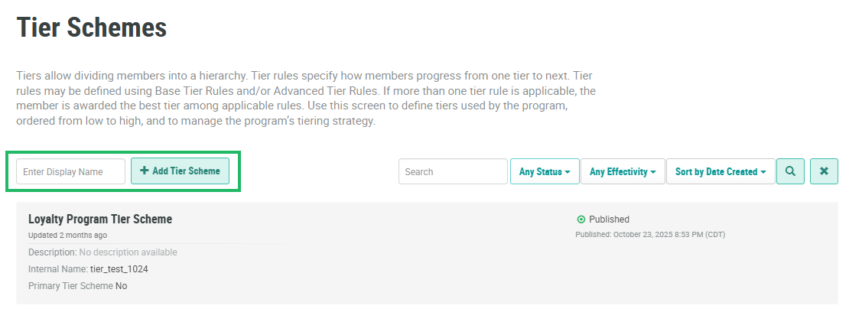This screenshot has height=309, width=849.
Task: Clear filters with the X button
Action: point(824,171)
